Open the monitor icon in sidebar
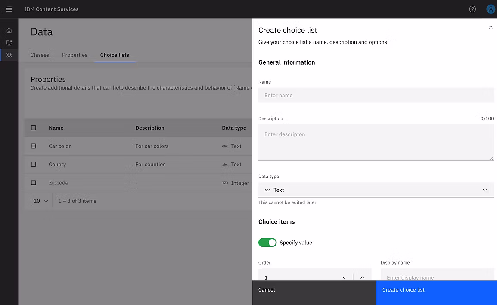The image size is (497, 305). 9,43
